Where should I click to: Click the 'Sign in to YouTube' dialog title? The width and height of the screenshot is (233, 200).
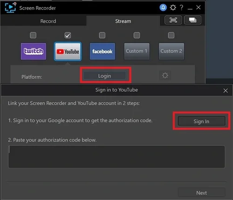coord(116,90)
